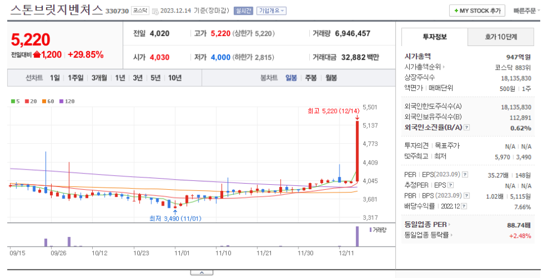Click the 전일 value 4,020

pyautogui.click(x=160, y=34)
